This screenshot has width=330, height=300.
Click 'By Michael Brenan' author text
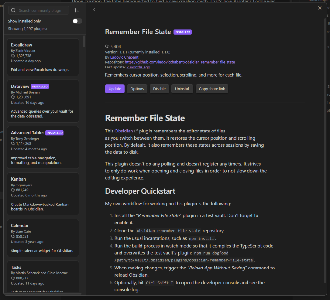point(25,92)
